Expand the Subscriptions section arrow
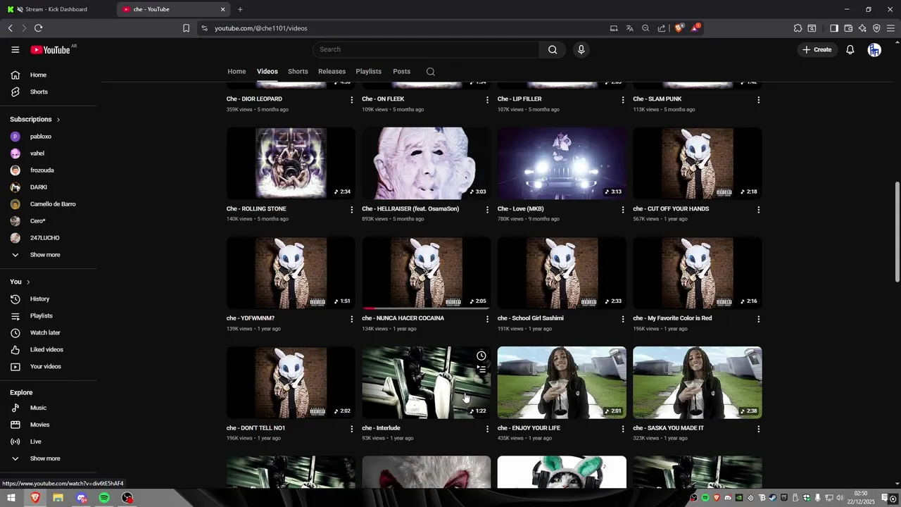The image size is (901, 507). [58, 120]
